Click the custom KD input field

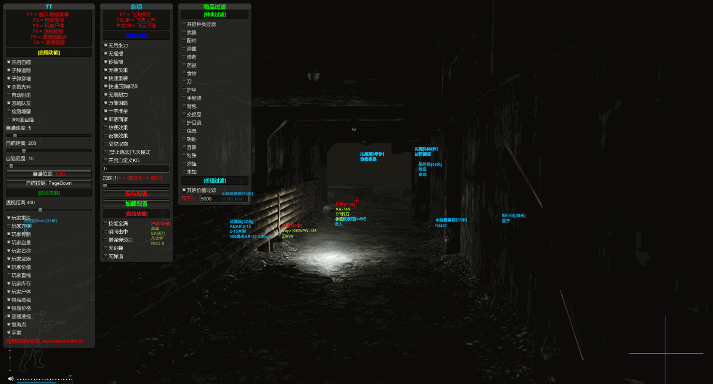click(x=136, y=169)
